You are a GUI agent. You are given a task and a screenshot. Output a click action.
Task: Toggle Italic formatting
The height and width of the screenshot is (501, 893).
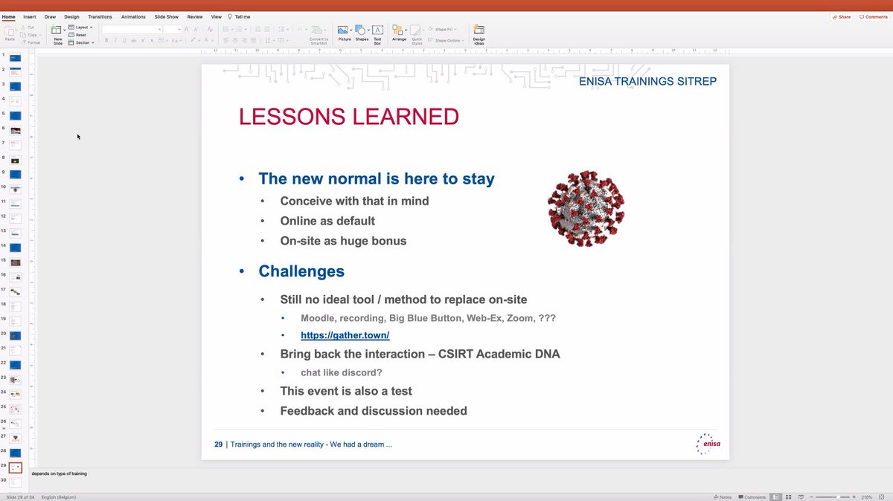[x=115, y=40]
